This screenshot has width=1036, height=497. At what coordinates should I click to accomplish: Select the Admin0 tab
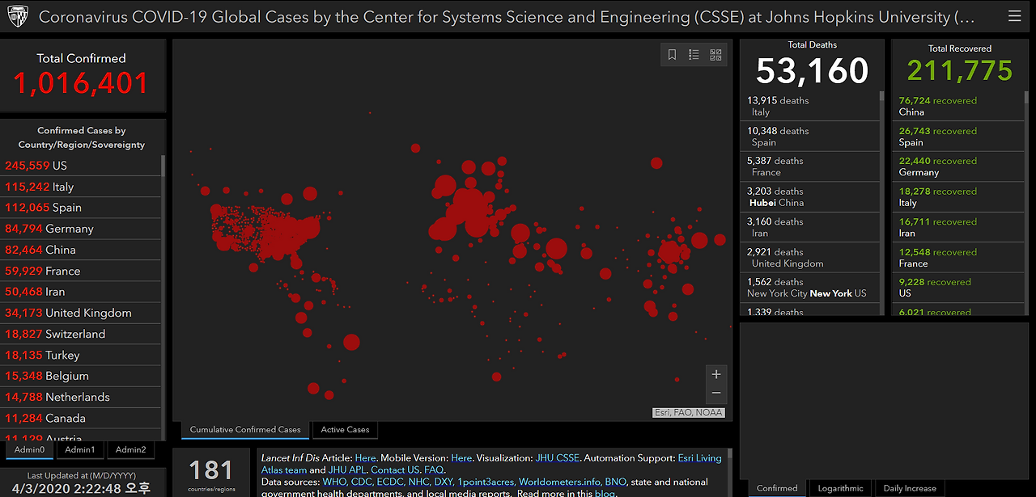pyautogui.click(x=31, y=450)
